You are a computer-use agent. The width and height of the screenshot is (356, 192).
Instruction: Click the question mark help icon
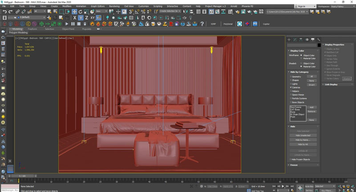(201, 24)
